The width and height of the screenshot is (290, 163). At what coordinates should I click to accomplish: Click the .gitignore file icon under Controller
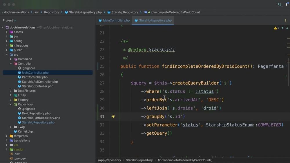tap(19, 68)
